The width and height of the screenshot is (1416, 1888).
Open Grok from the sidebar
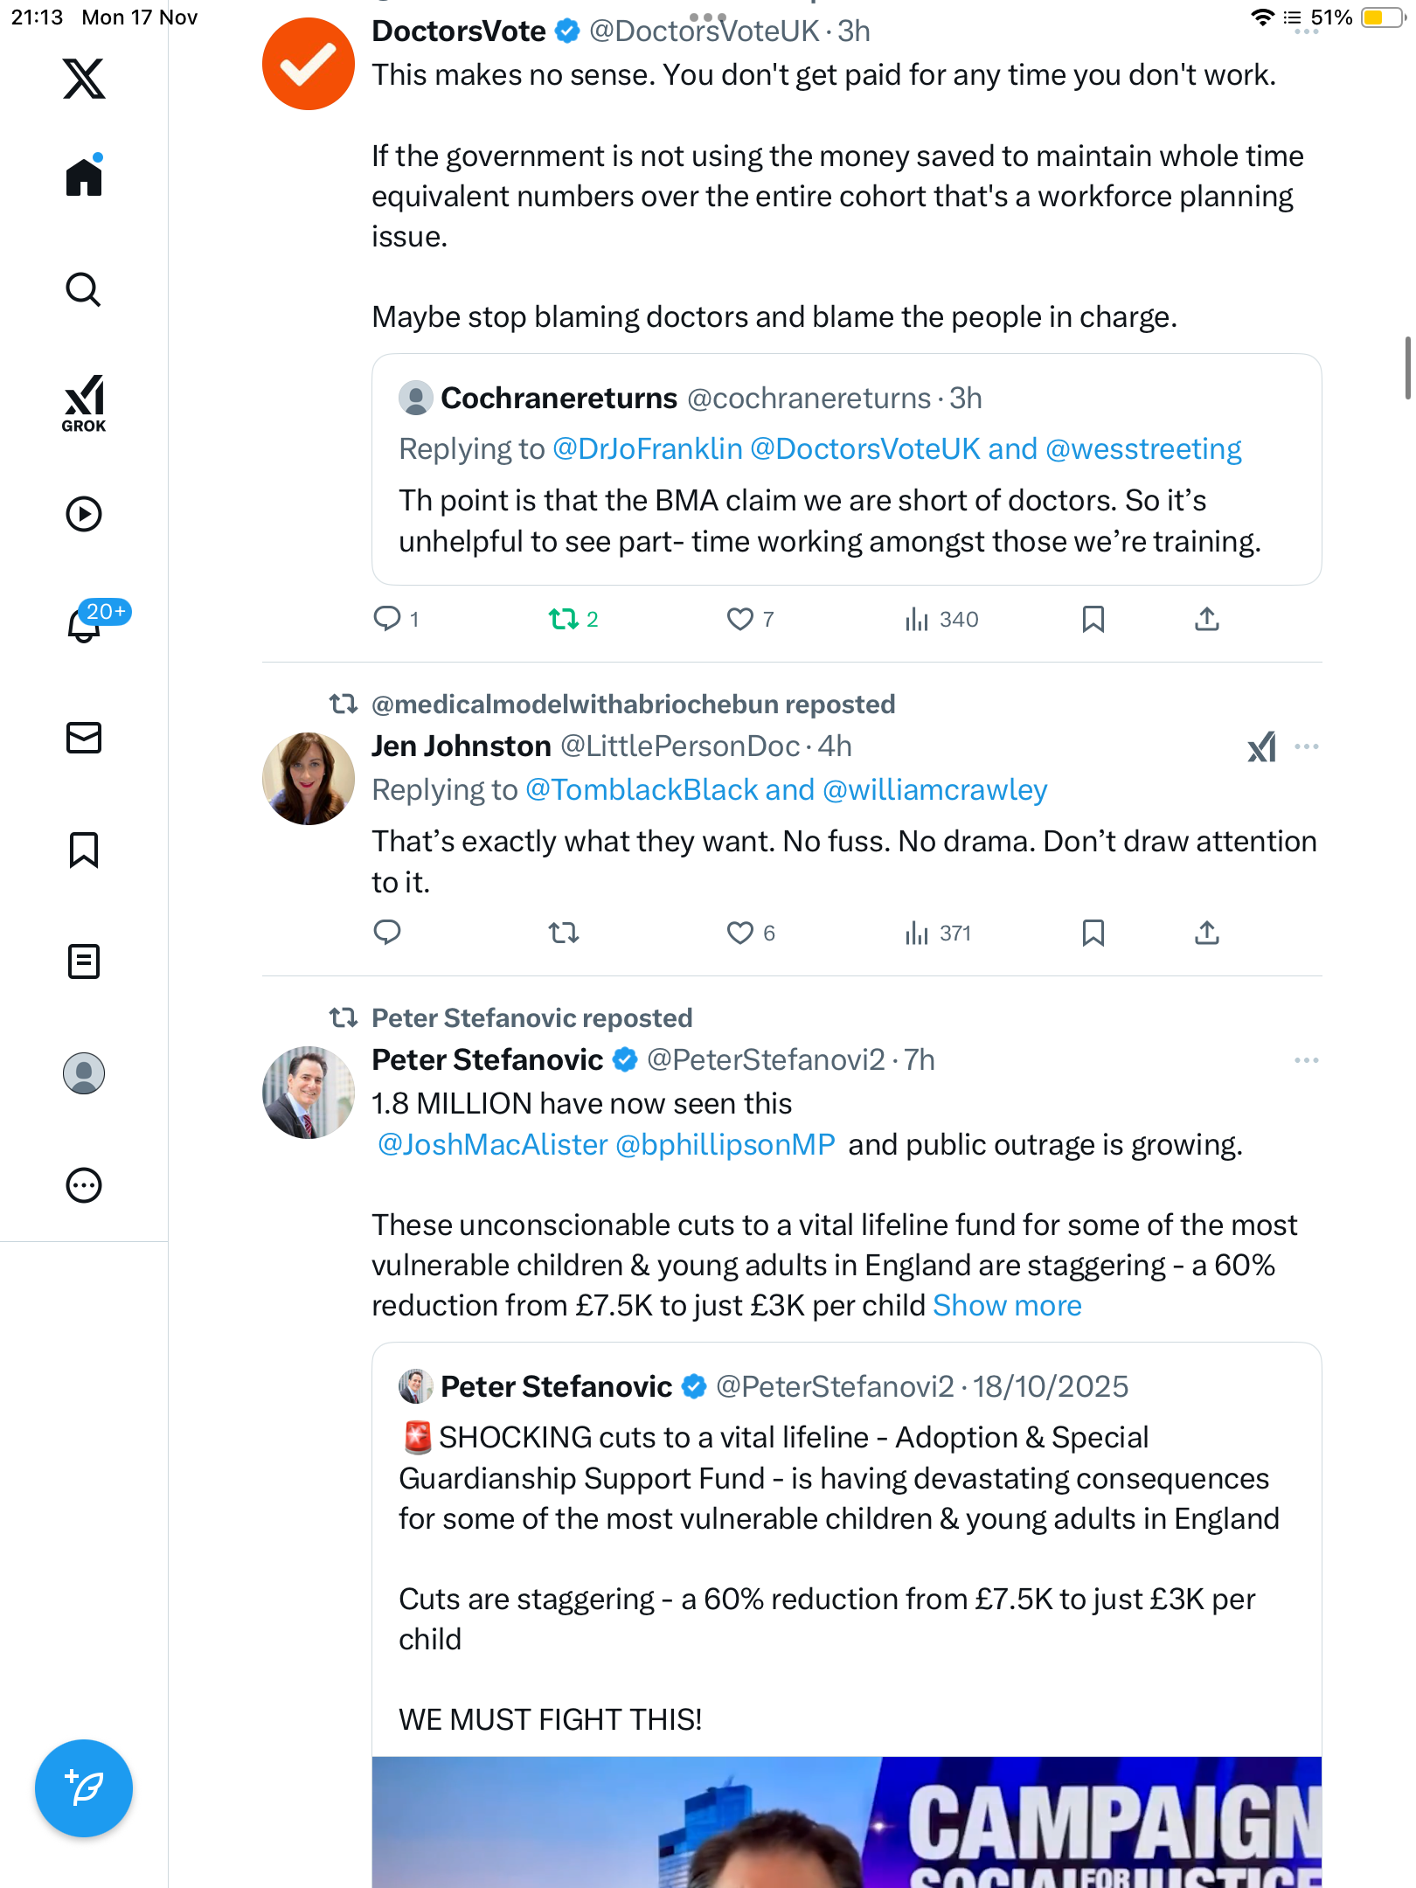[x=84, y=404]
